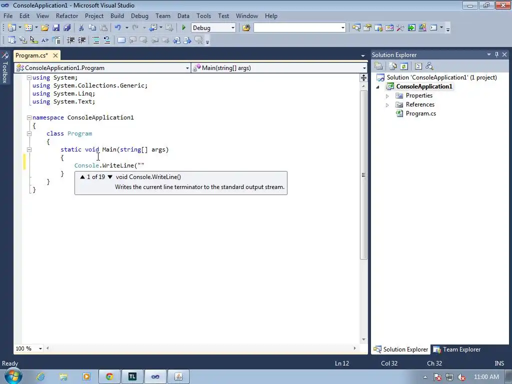Open the Main(string[] args) member dropdown
Screen dimensions: 512x384
364,68
